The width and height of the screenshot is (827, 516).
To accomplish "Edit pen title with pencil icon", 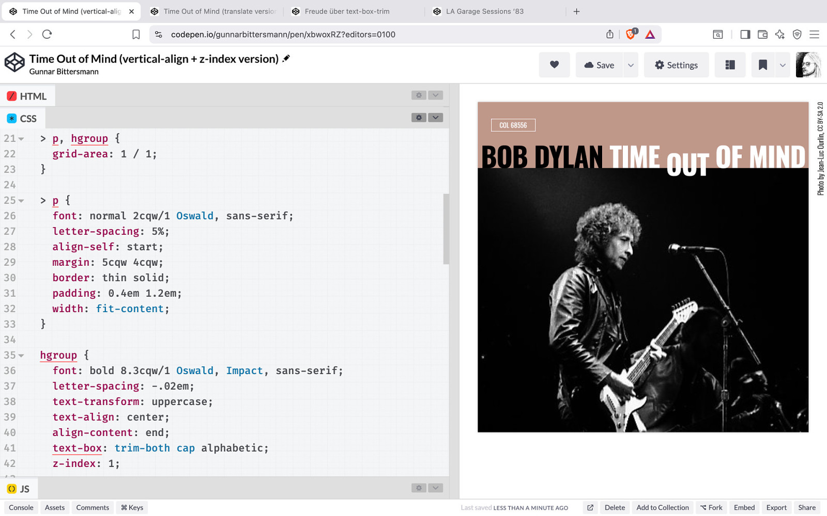I will 286,58.
